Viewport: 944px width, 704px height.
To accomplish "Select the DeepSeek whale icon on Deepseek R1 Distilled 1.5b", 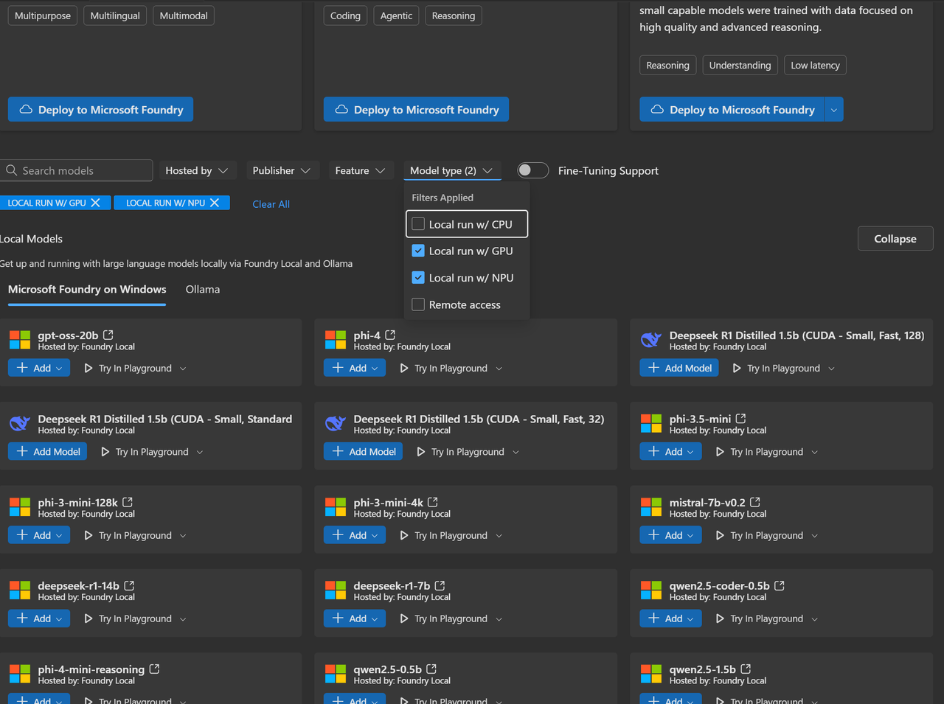I will tap(650, 340).
